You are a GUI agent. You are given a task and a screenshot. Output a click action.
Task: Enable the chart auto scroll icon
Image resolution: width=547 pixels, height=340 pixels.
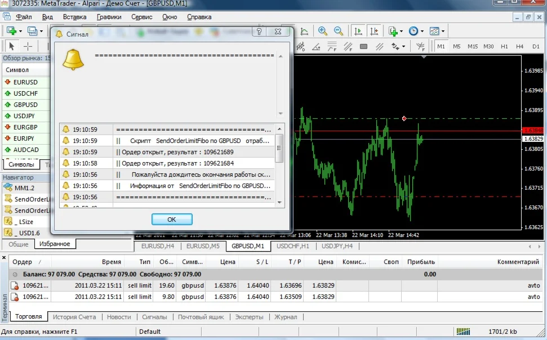pos(358,32)
